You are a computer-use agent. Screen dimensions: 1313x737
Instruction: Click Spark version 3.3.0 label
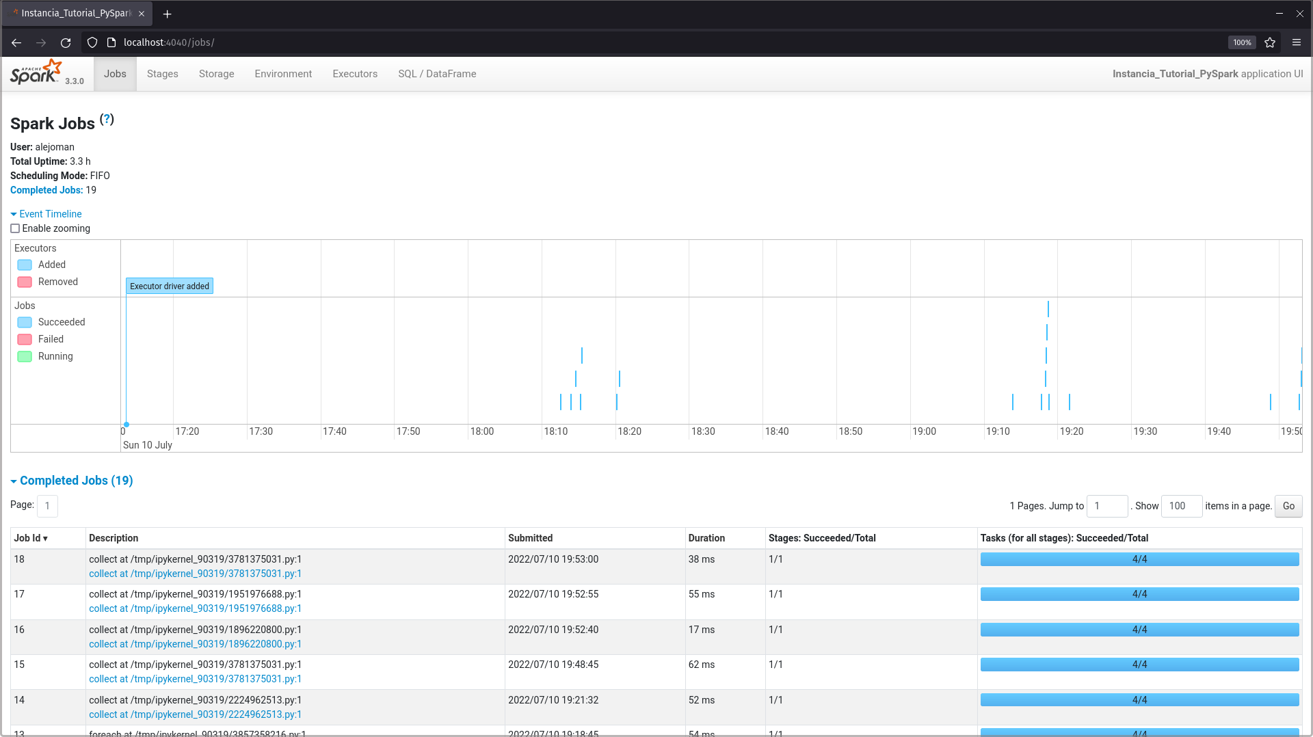click(75, 81)
